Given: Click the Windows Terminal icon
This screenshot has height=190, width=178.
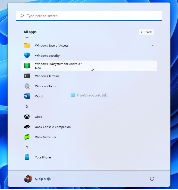Looking at the screenshot, I should (x=27, y=76).
